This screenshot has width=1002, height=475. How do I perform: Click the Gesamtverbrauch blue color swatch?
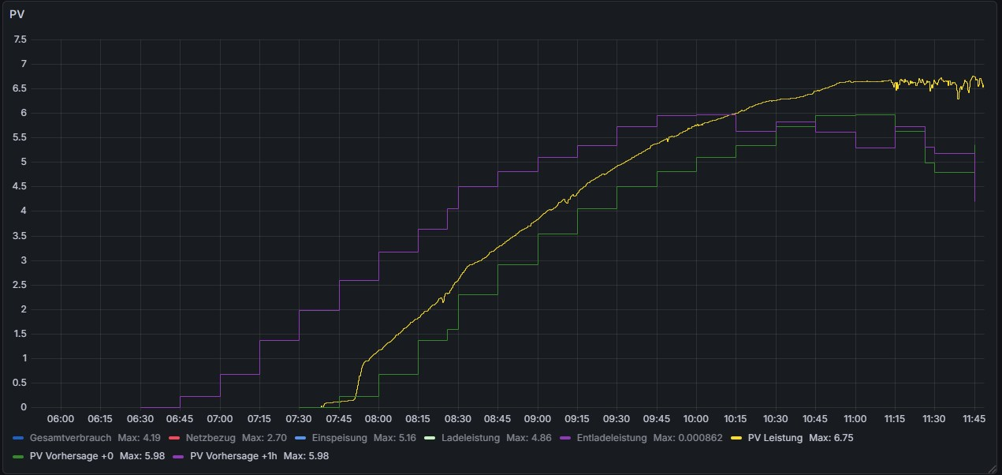click(x=18, y=438)
